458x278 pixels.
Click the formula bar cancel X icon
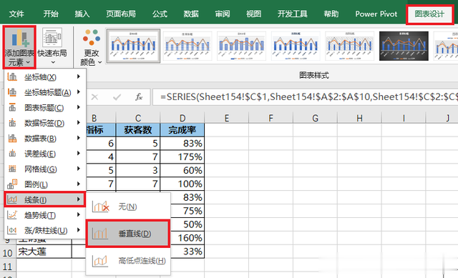click(94, 97)
